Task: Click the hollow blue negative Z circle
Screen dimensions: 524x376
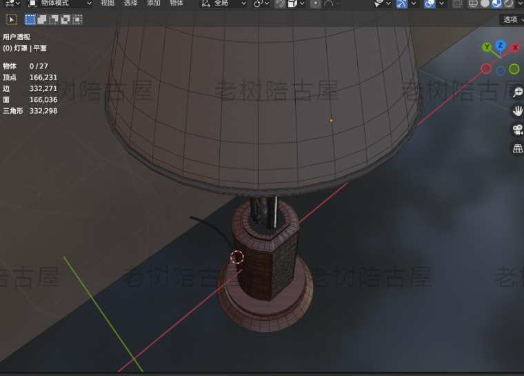Action: click(x=501, y=71)
